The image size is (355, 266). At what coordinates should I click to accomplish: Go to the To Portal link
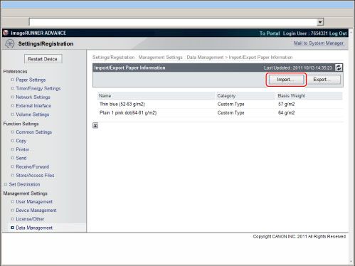coord(270,33)
